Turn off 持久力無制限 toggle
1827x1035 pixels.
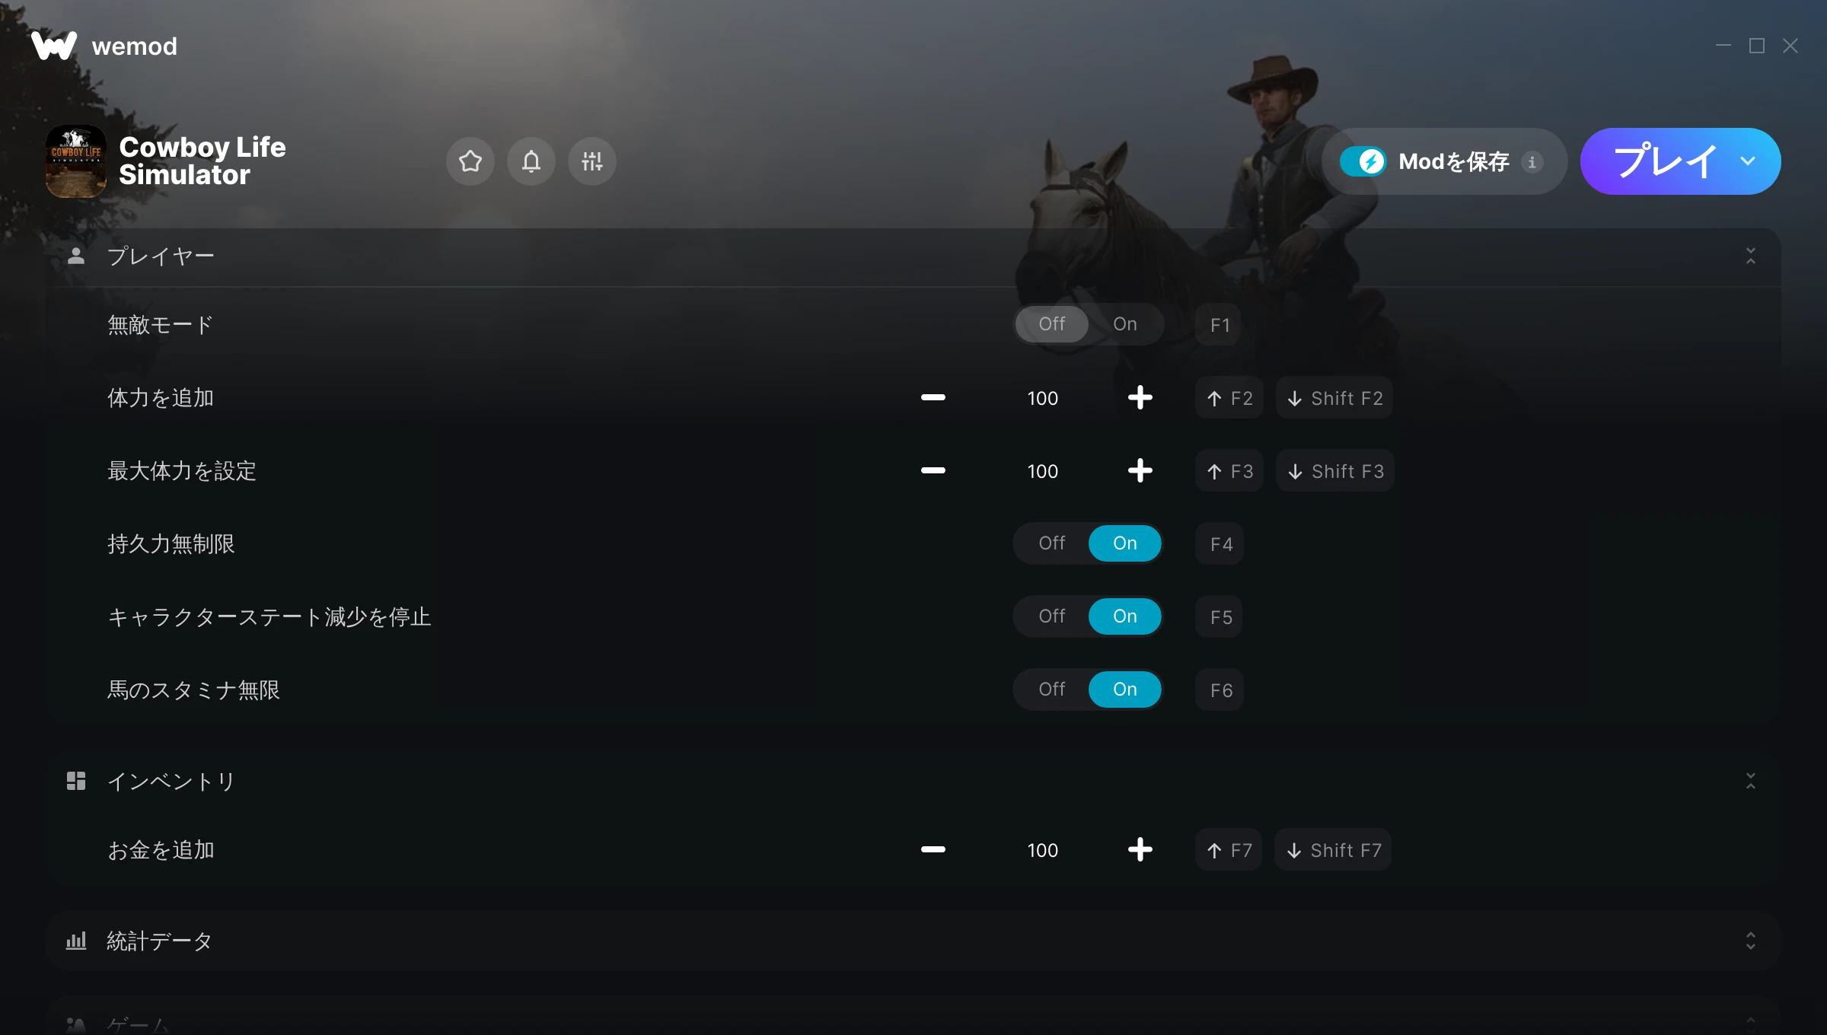click(1051, 543)
